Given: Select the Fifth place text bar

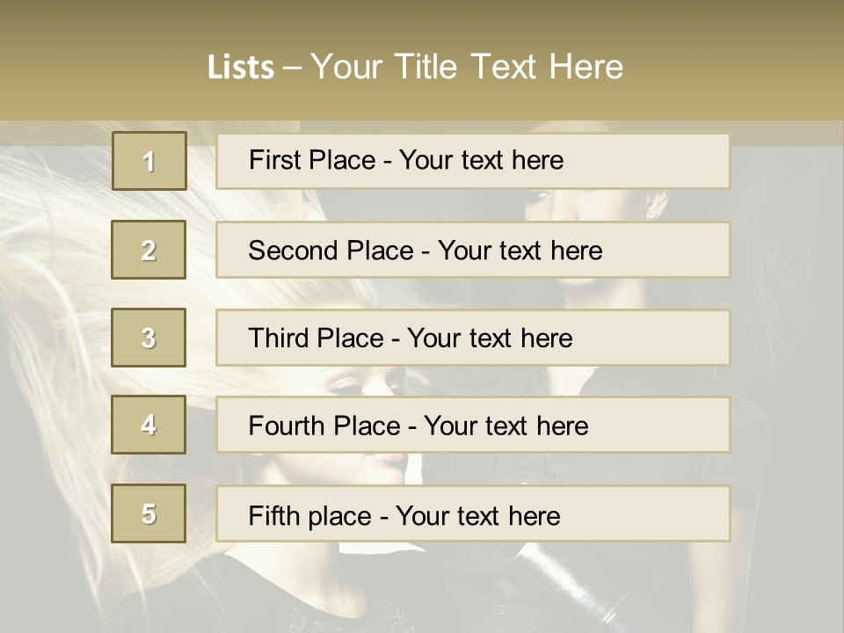Looking at the screenshot, I should [473, 513].
